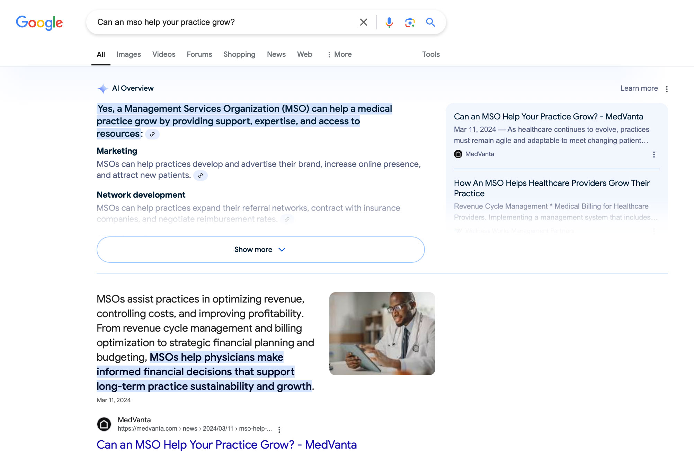Select the Videos tab

coord(163,54)
